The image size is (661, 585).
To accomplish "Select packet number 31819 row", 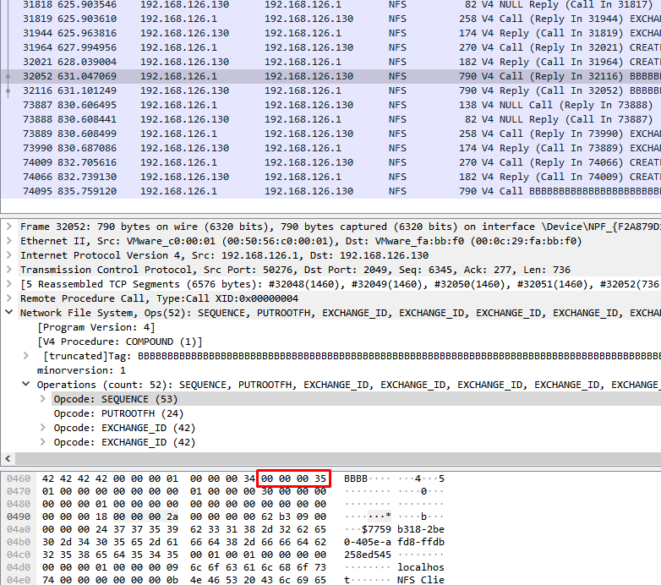I will pos(330,19).
